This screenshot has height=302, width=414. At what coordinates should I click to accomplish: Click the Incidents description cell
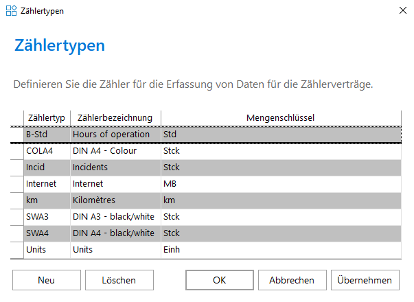115,167
